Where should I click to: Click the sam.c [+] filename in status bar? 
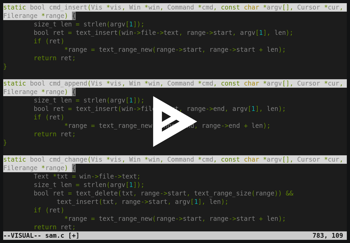click(62, 236)
